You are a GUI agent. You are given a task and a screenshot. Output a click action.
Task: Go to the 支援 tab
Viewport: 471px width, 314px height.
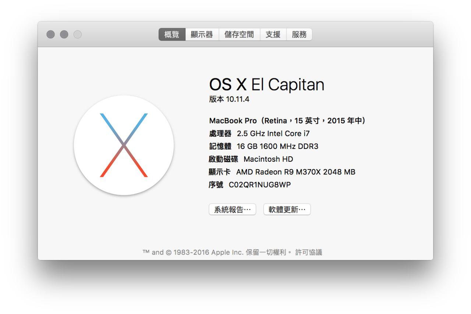point(273,35)
